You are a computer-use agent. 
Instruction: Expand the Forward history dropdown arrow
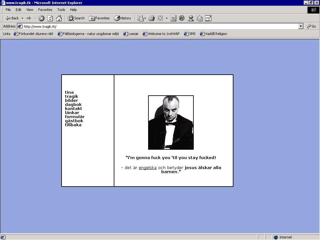tap(35, 18)
